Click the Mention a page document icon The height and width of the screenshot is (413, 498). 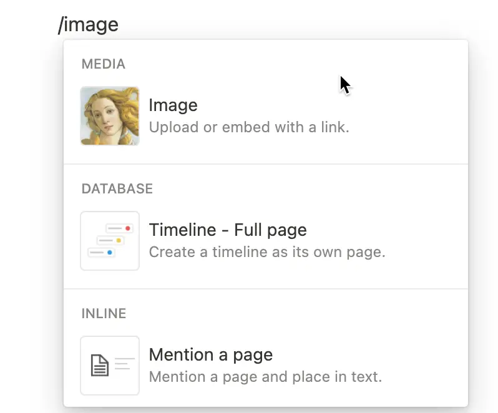point(110,366)
